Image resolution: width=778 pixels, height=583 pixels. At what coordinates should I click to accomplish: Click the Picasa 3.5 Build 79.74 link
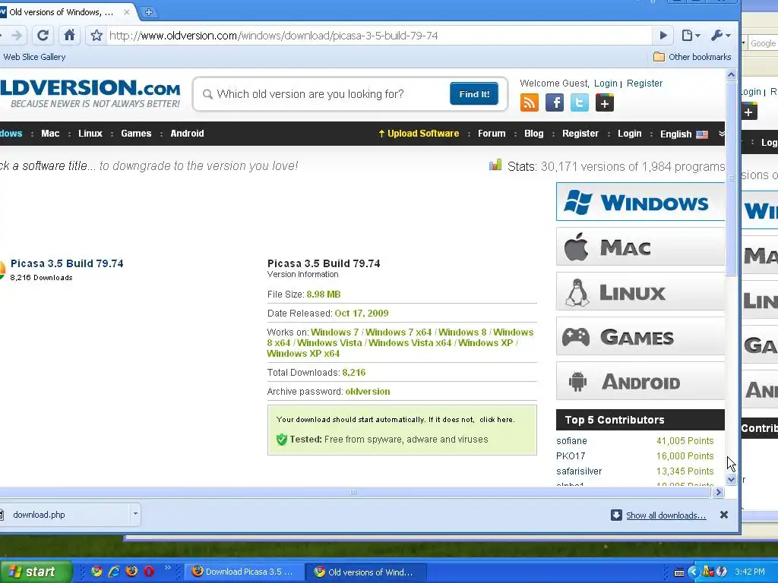(67, 263)
